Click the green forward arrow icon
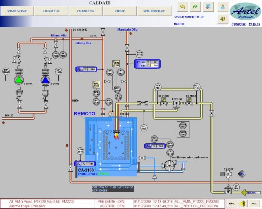 (195, 7)
